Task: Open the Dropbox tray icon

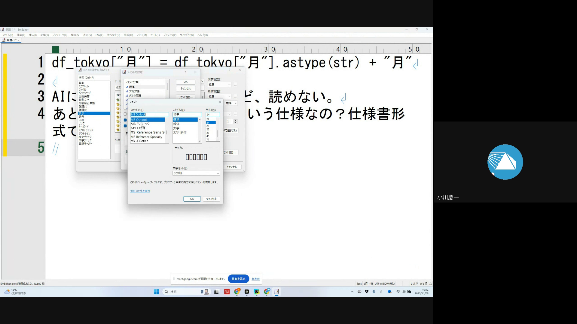Action: (367, 292)
